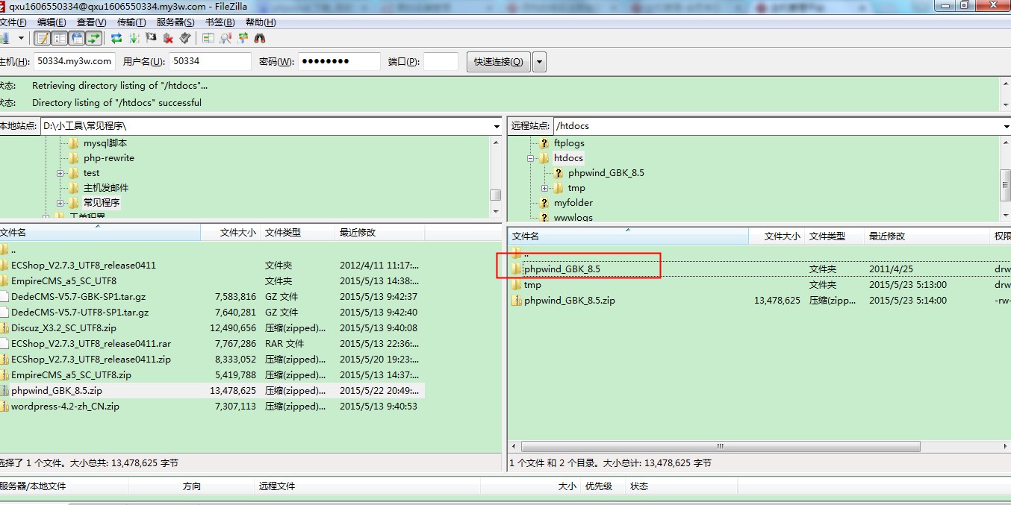The height and width of the screenshot is (505, 1011).
Task: Select remote phpwind_GBK_8.5.zip file icon
Action: (x=517, y=301)
